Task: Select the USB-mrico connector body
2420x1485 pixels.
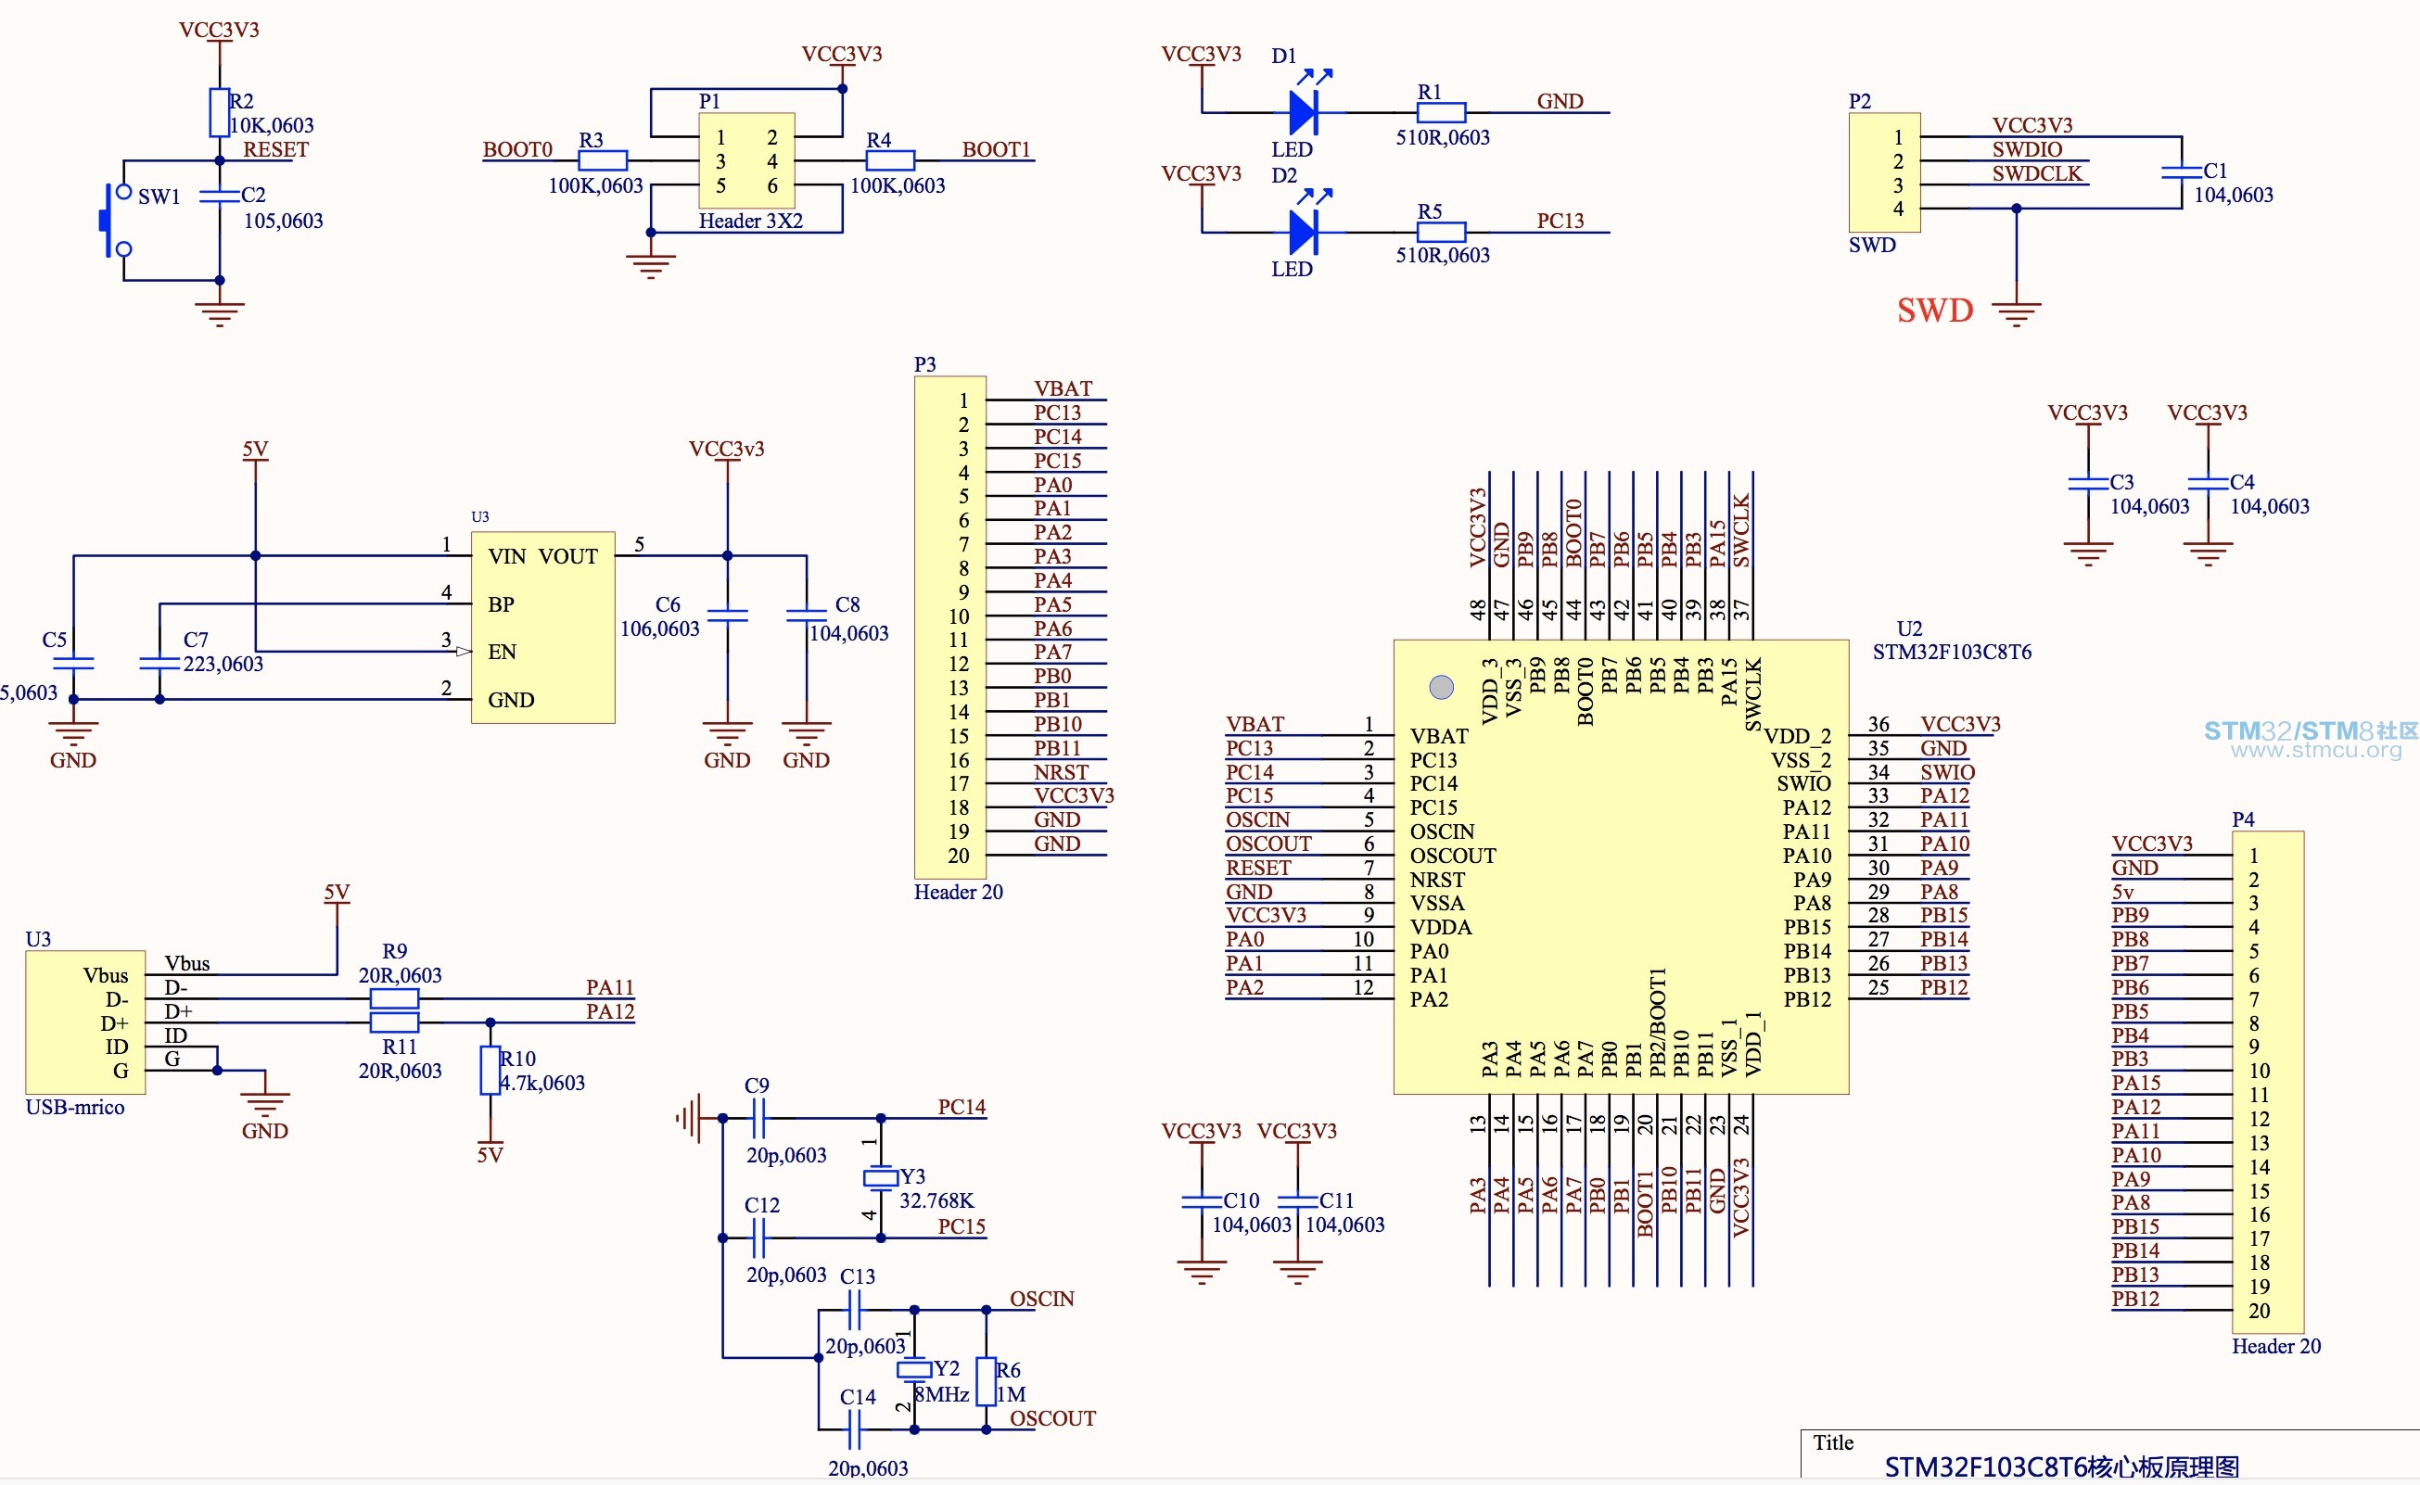Action: [x=85, y=1022]
